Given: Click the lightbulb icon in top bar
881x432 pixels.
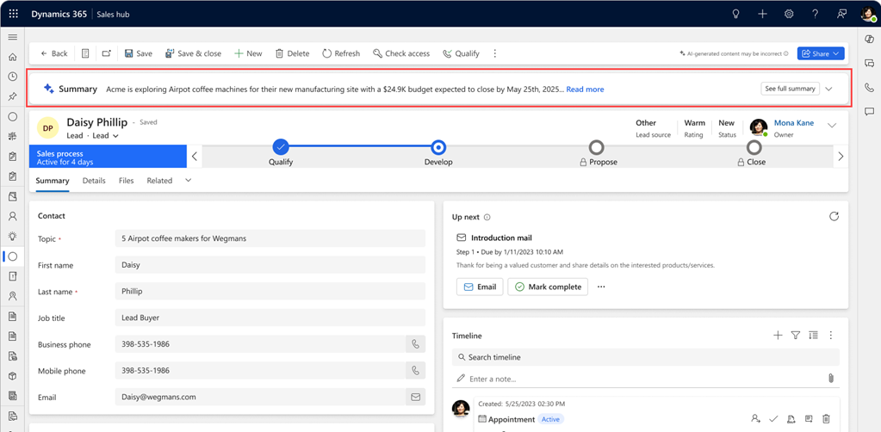Looking at the screenshot, I should [735, 14].
